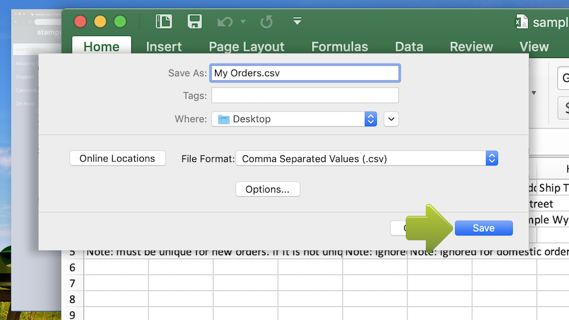
Task: Open the Formulas ribbon tab
Action: [x=339, y=47]
